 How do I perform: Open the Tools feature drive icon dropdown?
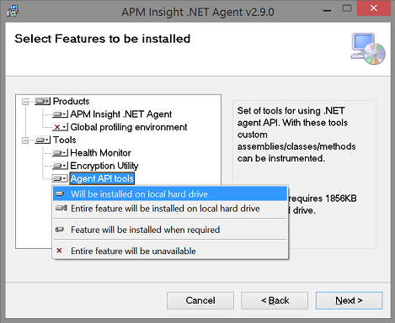[43, 140]
